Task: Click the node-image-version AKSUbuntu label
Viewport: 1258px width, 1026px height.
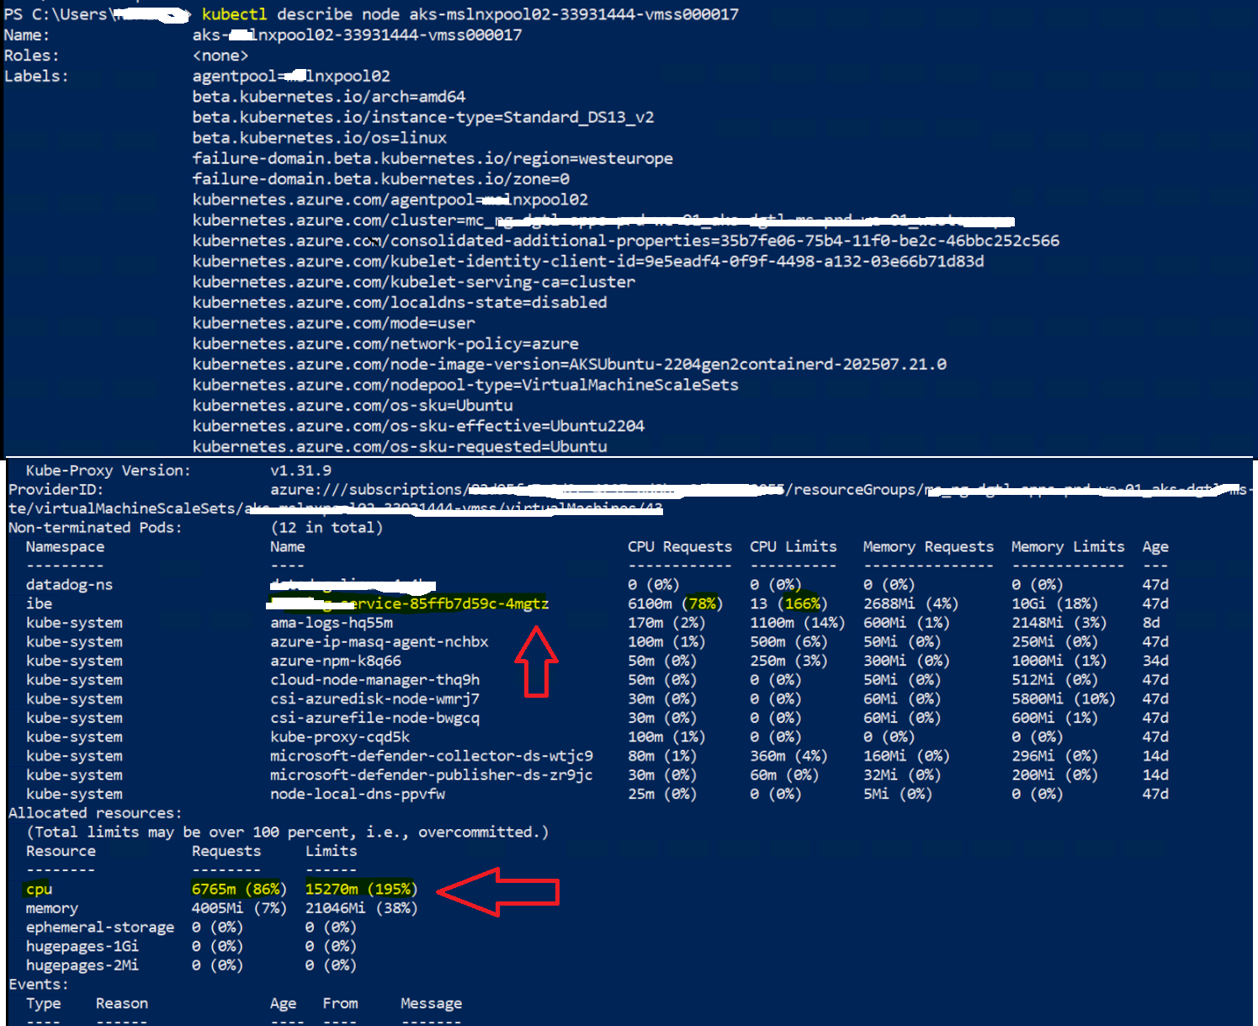Action: pyautogui.click(x=570, y=364)
